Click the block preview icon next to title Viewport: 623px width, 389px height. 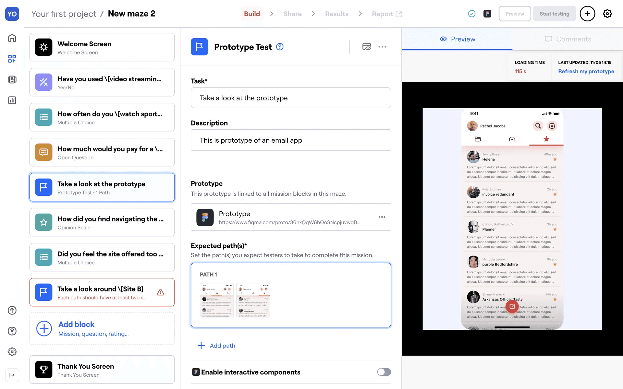point(367,47)
